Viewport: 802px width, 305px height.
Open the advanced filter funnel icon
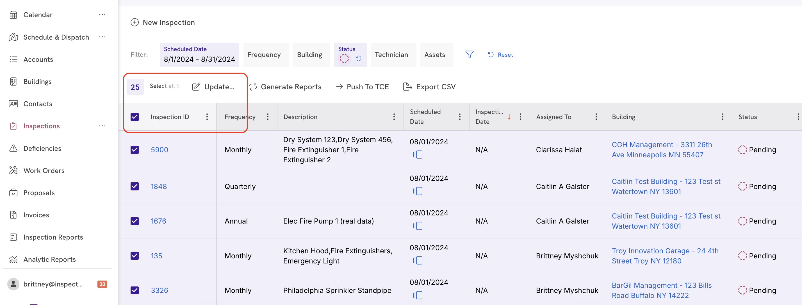(470, 54)
